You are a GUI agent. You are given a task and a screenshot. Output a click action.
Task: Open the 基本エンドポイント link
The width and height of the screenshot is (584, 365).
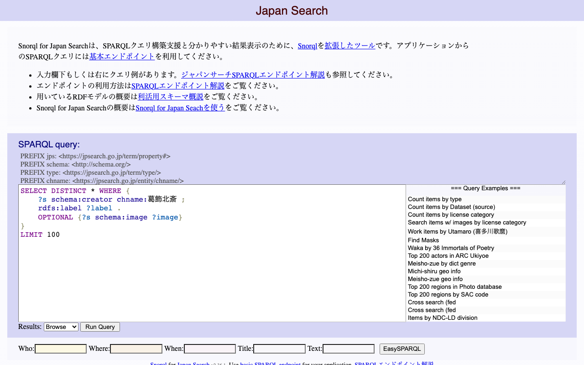(121, 56)
